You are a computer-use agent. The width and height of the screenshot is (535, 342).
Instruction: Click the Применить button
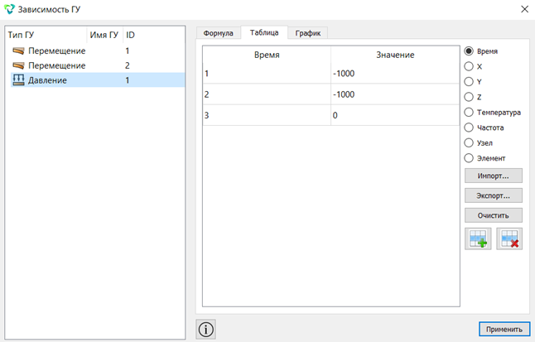504,330
